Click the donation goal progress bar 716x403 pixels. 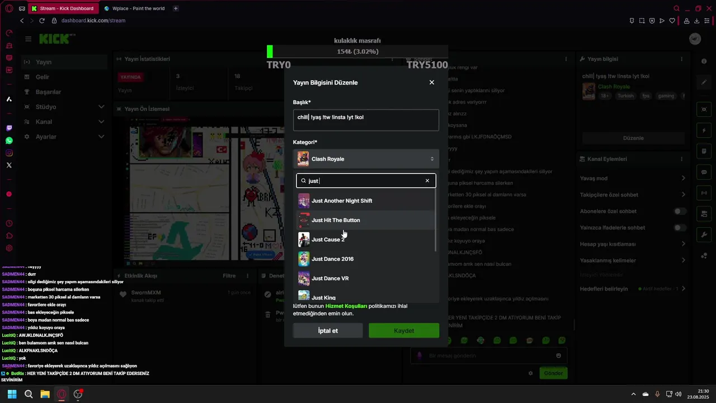pyautogui.click(x=357, y=51)
